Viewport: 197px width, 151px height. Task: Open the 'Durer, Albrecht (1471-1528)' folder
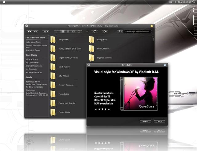click(x=53, y=49)
